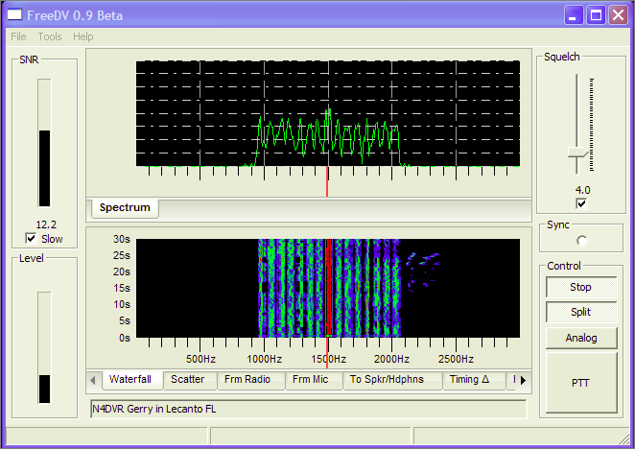The image size is (635, 449).
Task: Open the File menu
Action: (18, 36)
